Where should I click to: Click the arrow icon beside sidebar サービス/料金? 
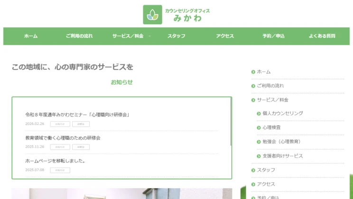click(253, 100)
